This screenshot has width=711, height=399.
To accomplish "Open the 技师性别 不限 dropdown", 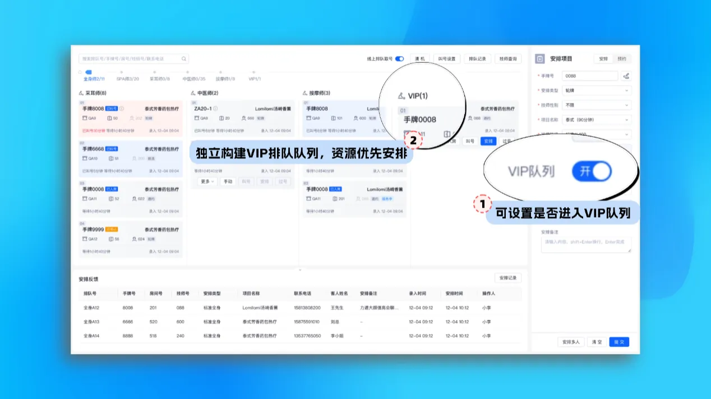I will coord(597,105).
